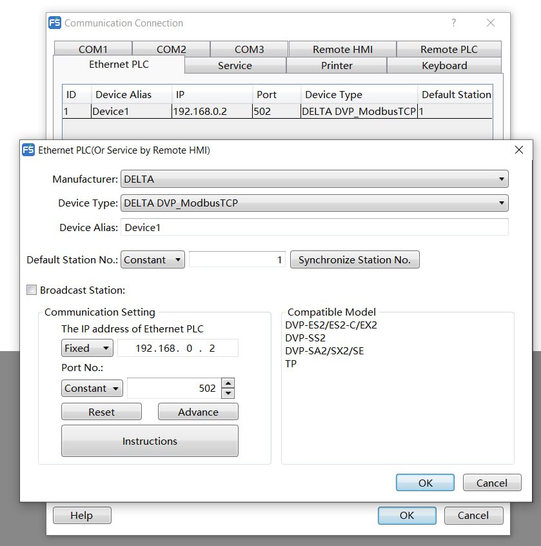
Task: Click Cancel in Communication Connection window
Action: pos(473,516)
